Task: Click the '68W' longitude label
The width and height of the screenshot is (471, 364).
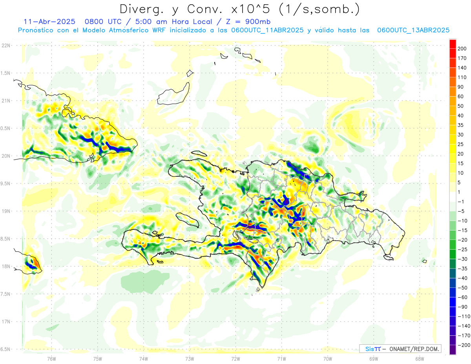Action: pyautogui.click(x=420, y=359)
